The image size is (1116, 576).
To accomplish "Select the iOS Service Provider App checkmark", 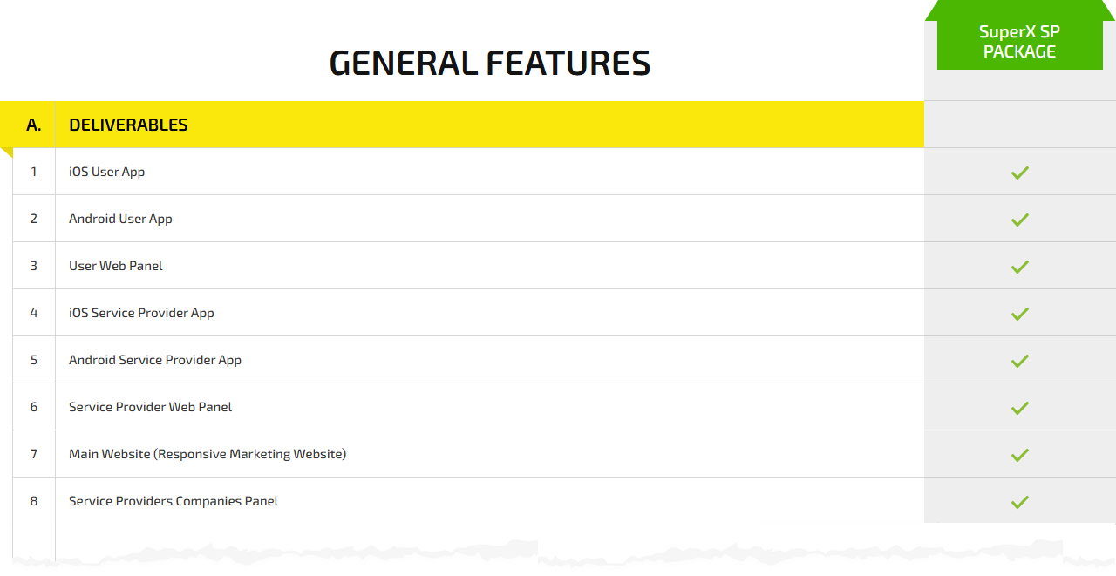I will (x=1020, y=314).
